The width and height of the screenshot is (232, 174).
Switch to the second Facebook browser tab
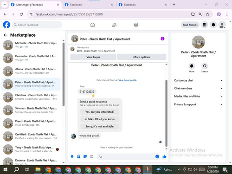point(89,5)
